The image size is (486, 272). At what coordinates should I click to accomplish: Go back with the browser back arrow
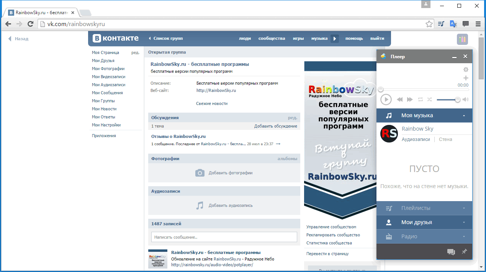8,24
